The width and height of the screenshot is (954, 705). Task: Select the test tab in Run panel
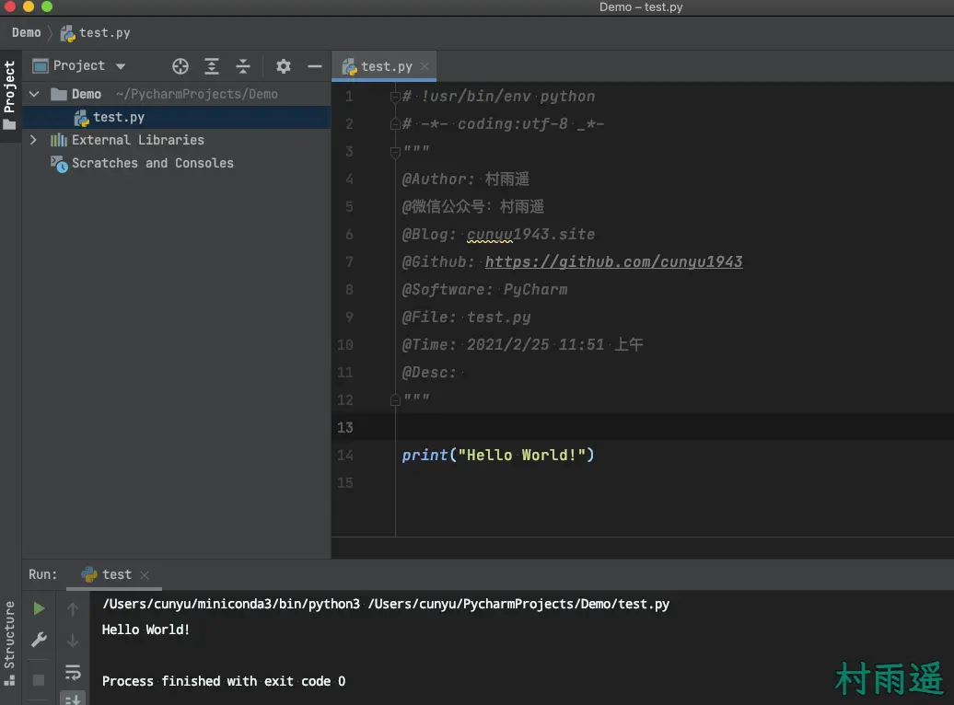click(116, 574)
